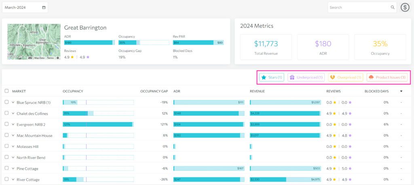Click the 35% Occupancy metric card
Screen dimensions: 414x185
pos(380,47)
